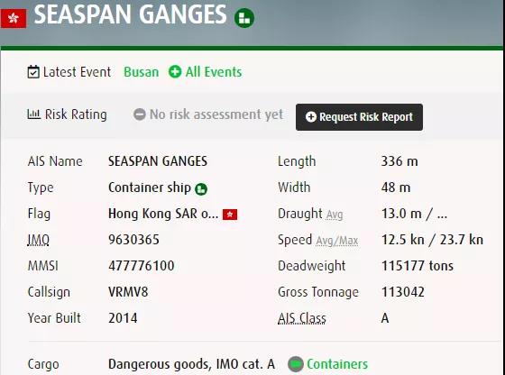505x375 pixels.
Task: Select Year Built value 2014
Action: click(x=123, y=318)
